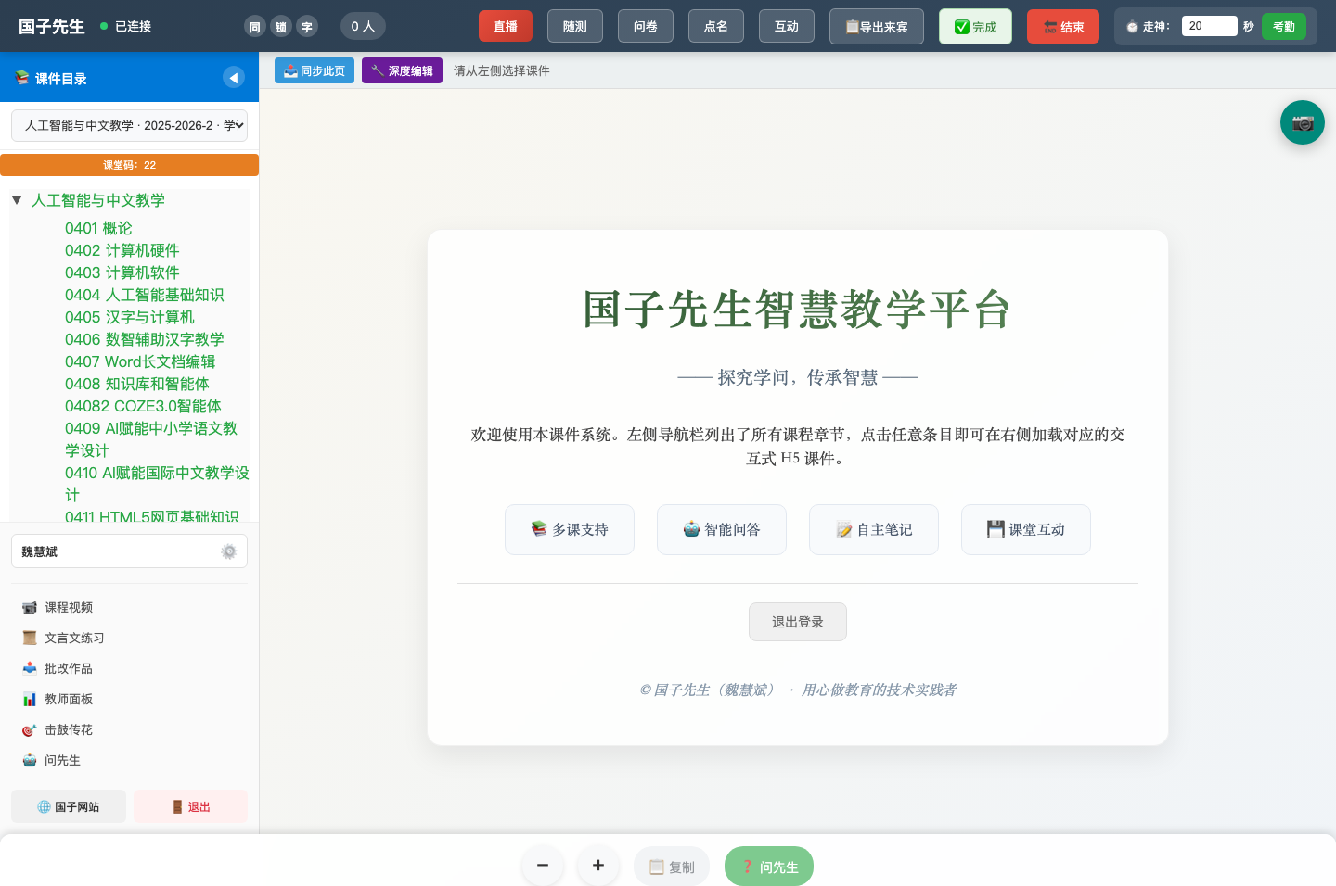Screen dimensions: 1336x886
Task: Toggle the 锁 lock circle button
Action: [280, 27]
